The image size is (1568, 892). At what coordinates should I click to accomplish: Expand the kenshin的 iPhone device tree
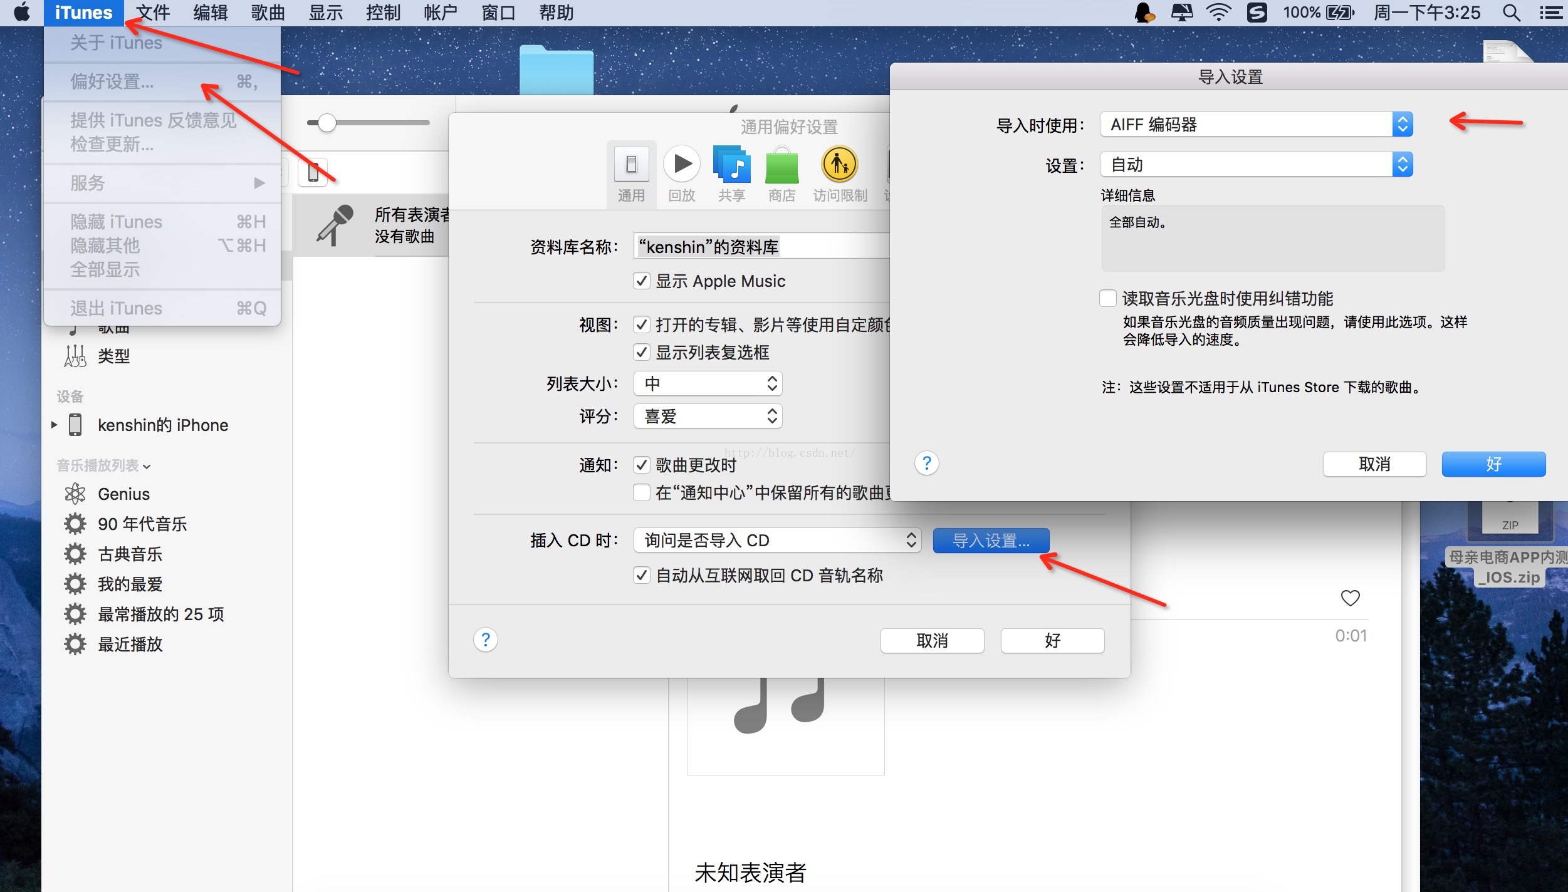click(54, 425)
